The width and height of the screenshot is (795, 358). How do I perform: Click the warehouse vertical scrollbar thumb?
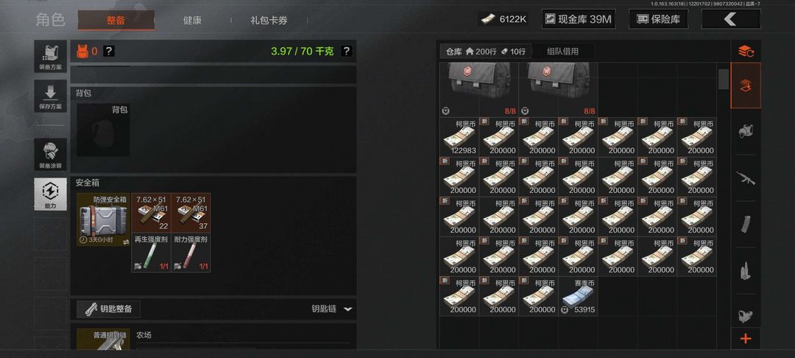point(724,79)
